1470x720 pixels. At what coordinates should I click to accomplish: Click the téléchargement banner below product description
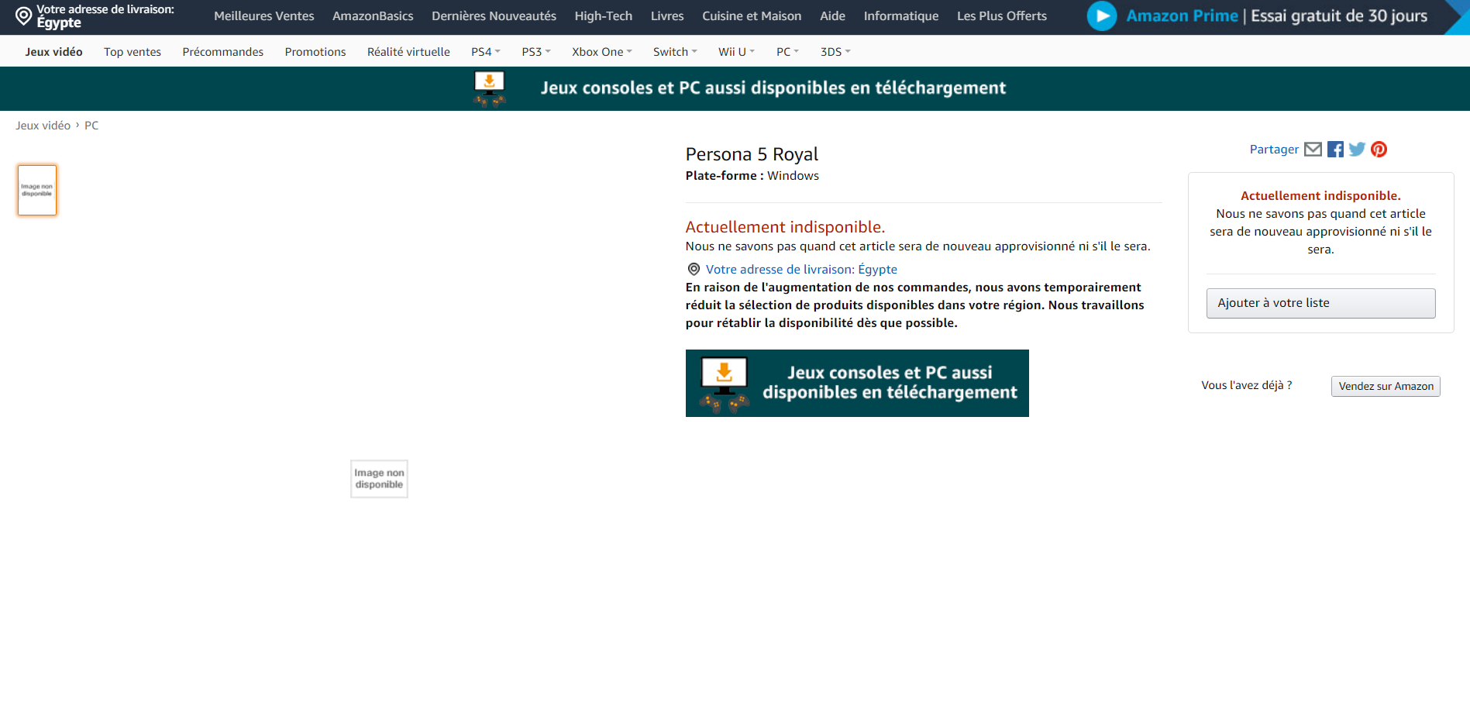click(857, 384)
